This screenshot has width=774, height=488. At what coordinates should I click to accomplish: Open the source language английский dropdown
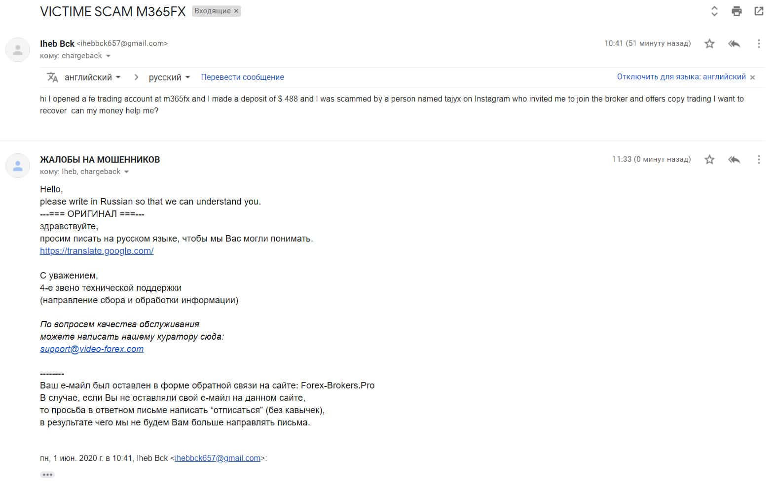(92, 77)
